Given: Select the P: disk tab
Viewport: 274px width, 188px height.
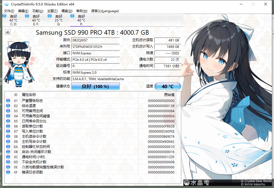Looking at the screenshot, I should [x=81, y=20].
